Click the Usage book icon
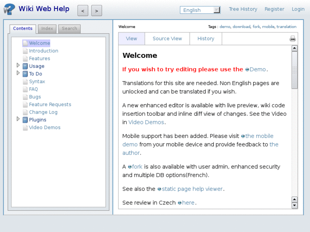 tap(25, 66)
